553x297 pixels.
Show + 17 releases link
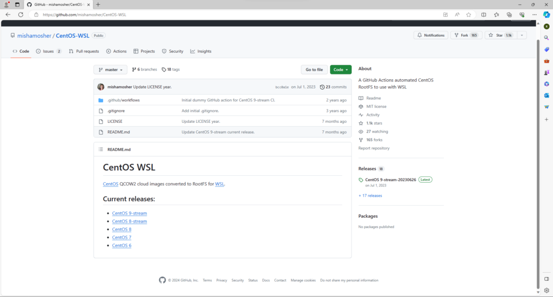(370, 196)
